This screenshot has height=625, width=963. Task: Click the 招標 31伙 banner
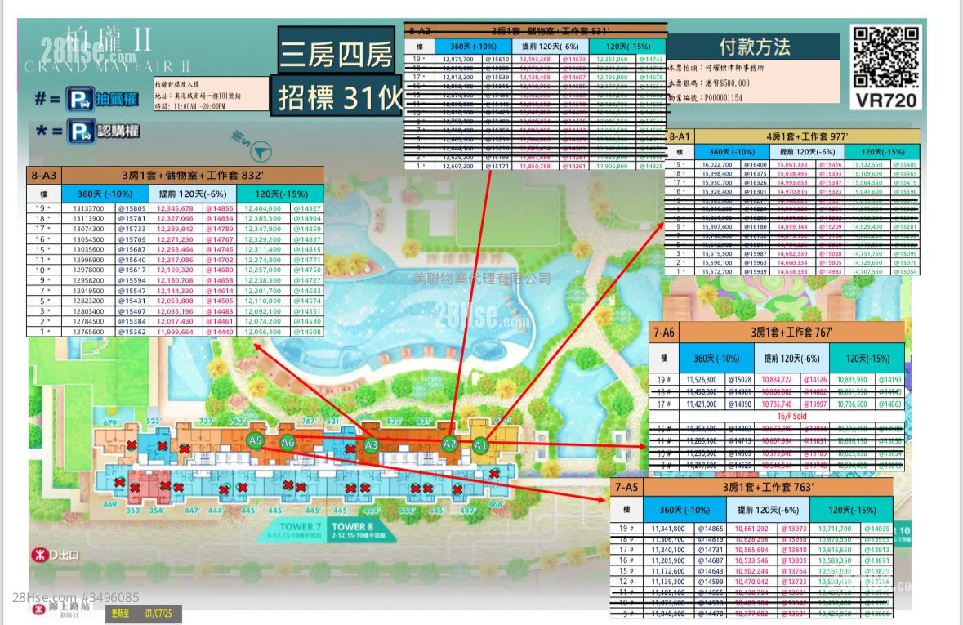(337, 97)
